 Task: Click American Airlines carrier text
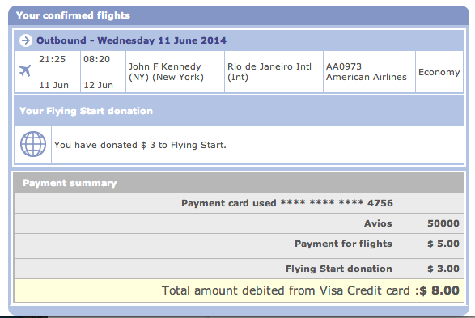point(367,77)
